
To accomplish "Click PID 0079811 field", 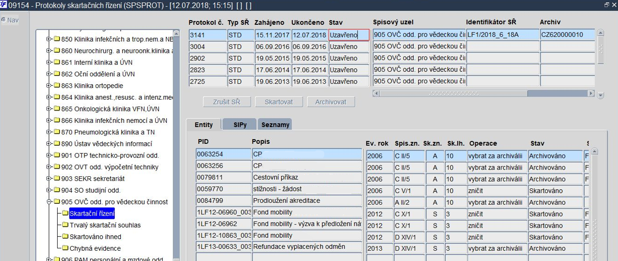I will click(x=223, y=177).
